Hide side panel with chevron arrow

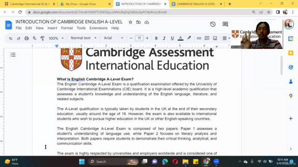click(x=291, y=149)
